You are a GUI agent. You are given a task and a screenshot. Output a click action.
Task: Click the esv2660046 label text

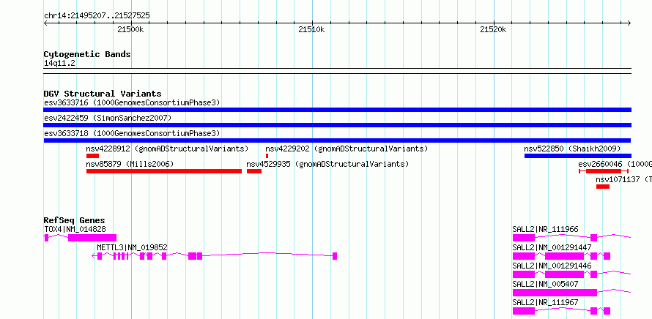click(x=615, y=164)
